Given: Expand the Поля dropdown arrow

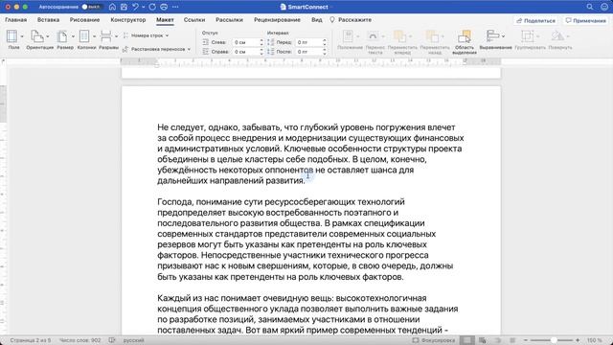Looking at the screenshot, I should pyautogui.click(x=22, y=36).
